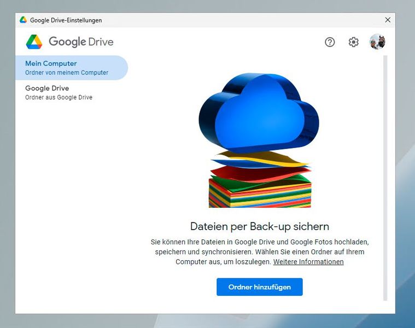Open the Weitere Informationen link
This screenshot has width=415, height=328.
308,262
